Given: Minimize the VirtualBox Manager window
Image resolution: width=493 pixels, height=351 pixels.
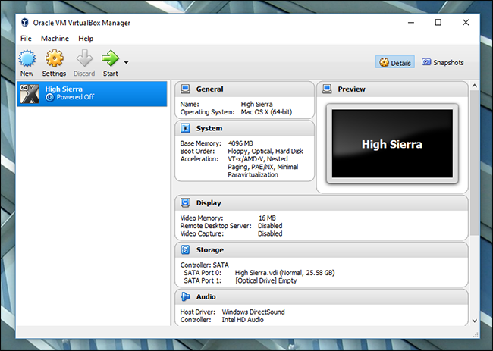Looking at the screenshot, I should (x=410, y=23).
